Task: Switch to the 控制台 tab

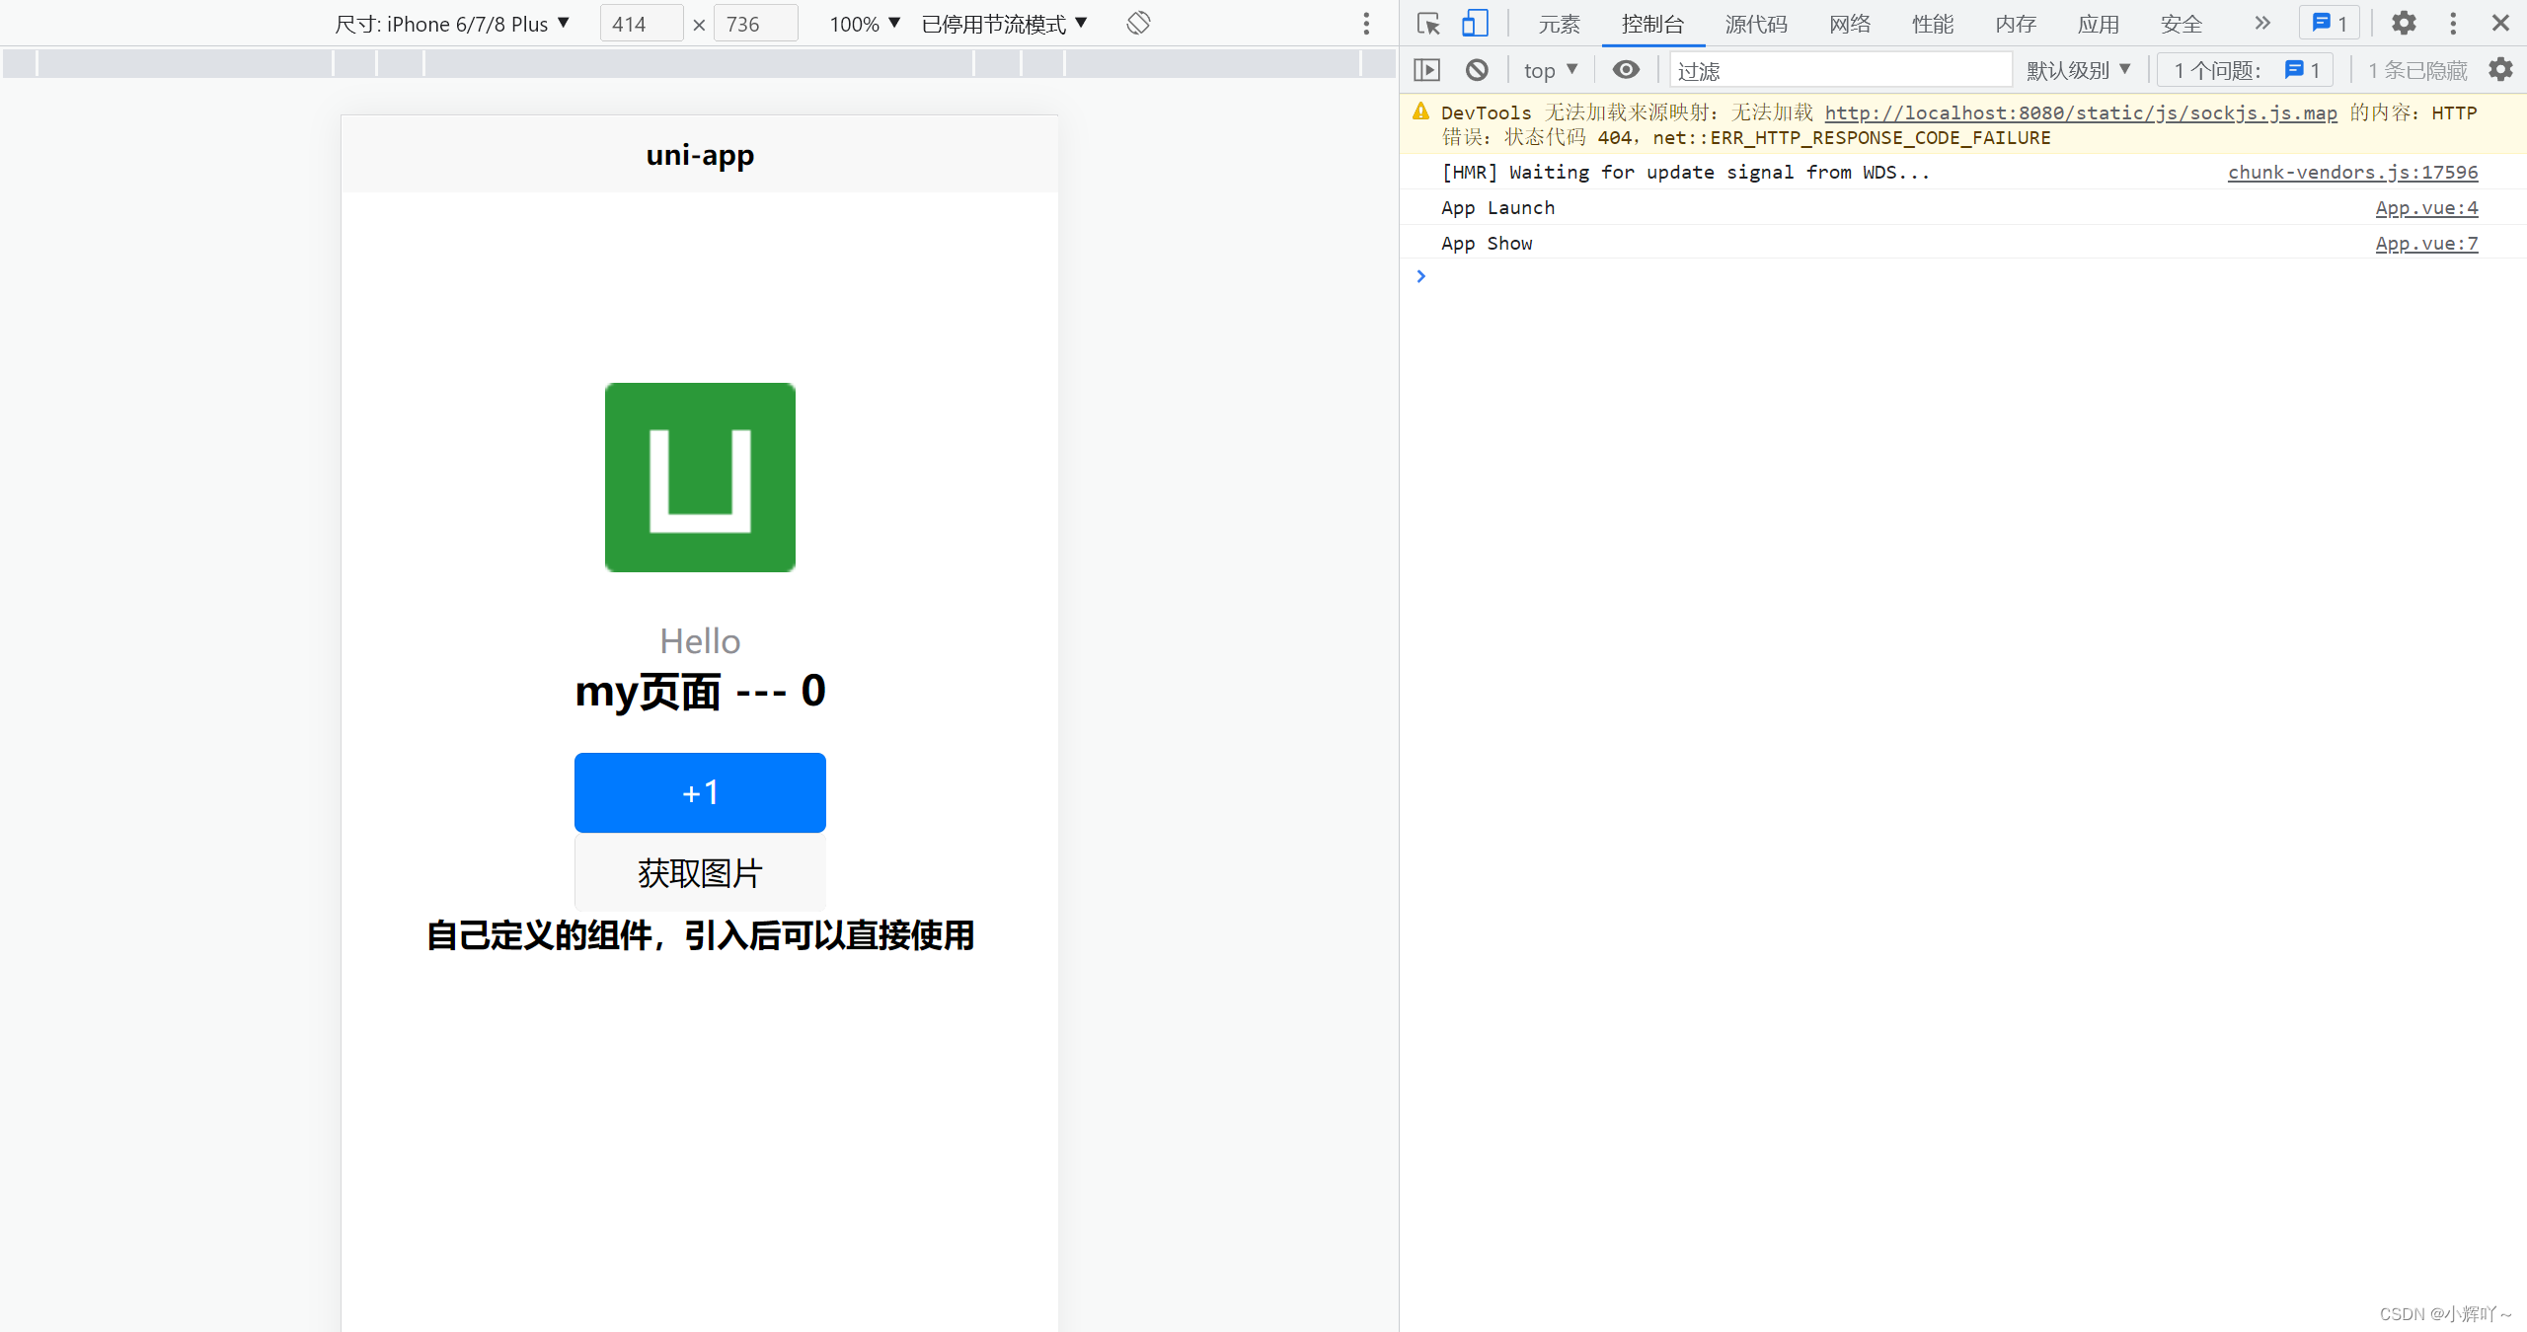Action: click(1653, 24)
